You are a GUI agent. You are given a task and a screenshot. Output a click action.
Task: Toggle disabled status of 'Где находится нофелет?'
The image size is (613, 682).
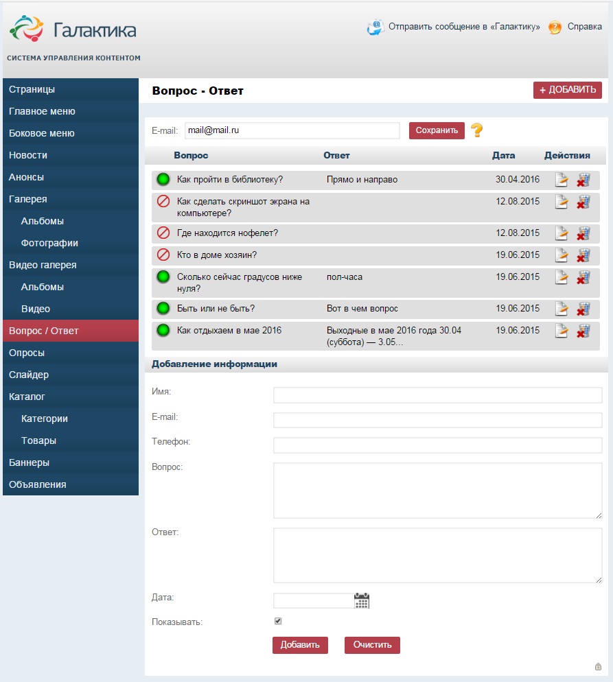point(163,233)
